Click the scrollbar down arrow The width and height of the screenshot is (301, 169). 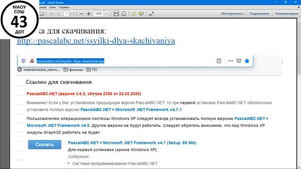[x=299, y=167]
